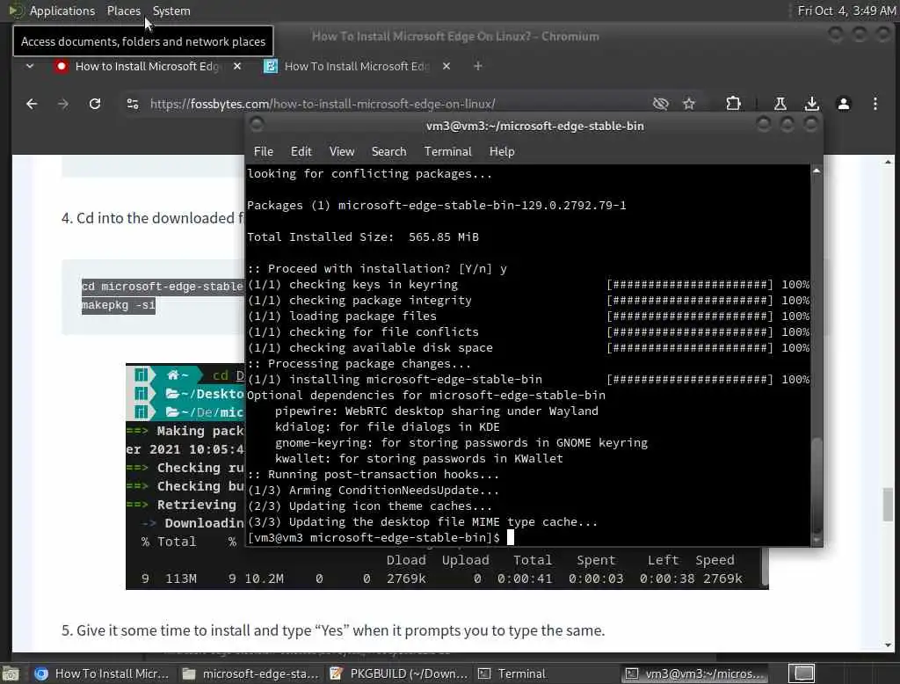This screenshot has height=684, width=900.
Task: Bookmark this page with the star
Action: coord(689,104)
